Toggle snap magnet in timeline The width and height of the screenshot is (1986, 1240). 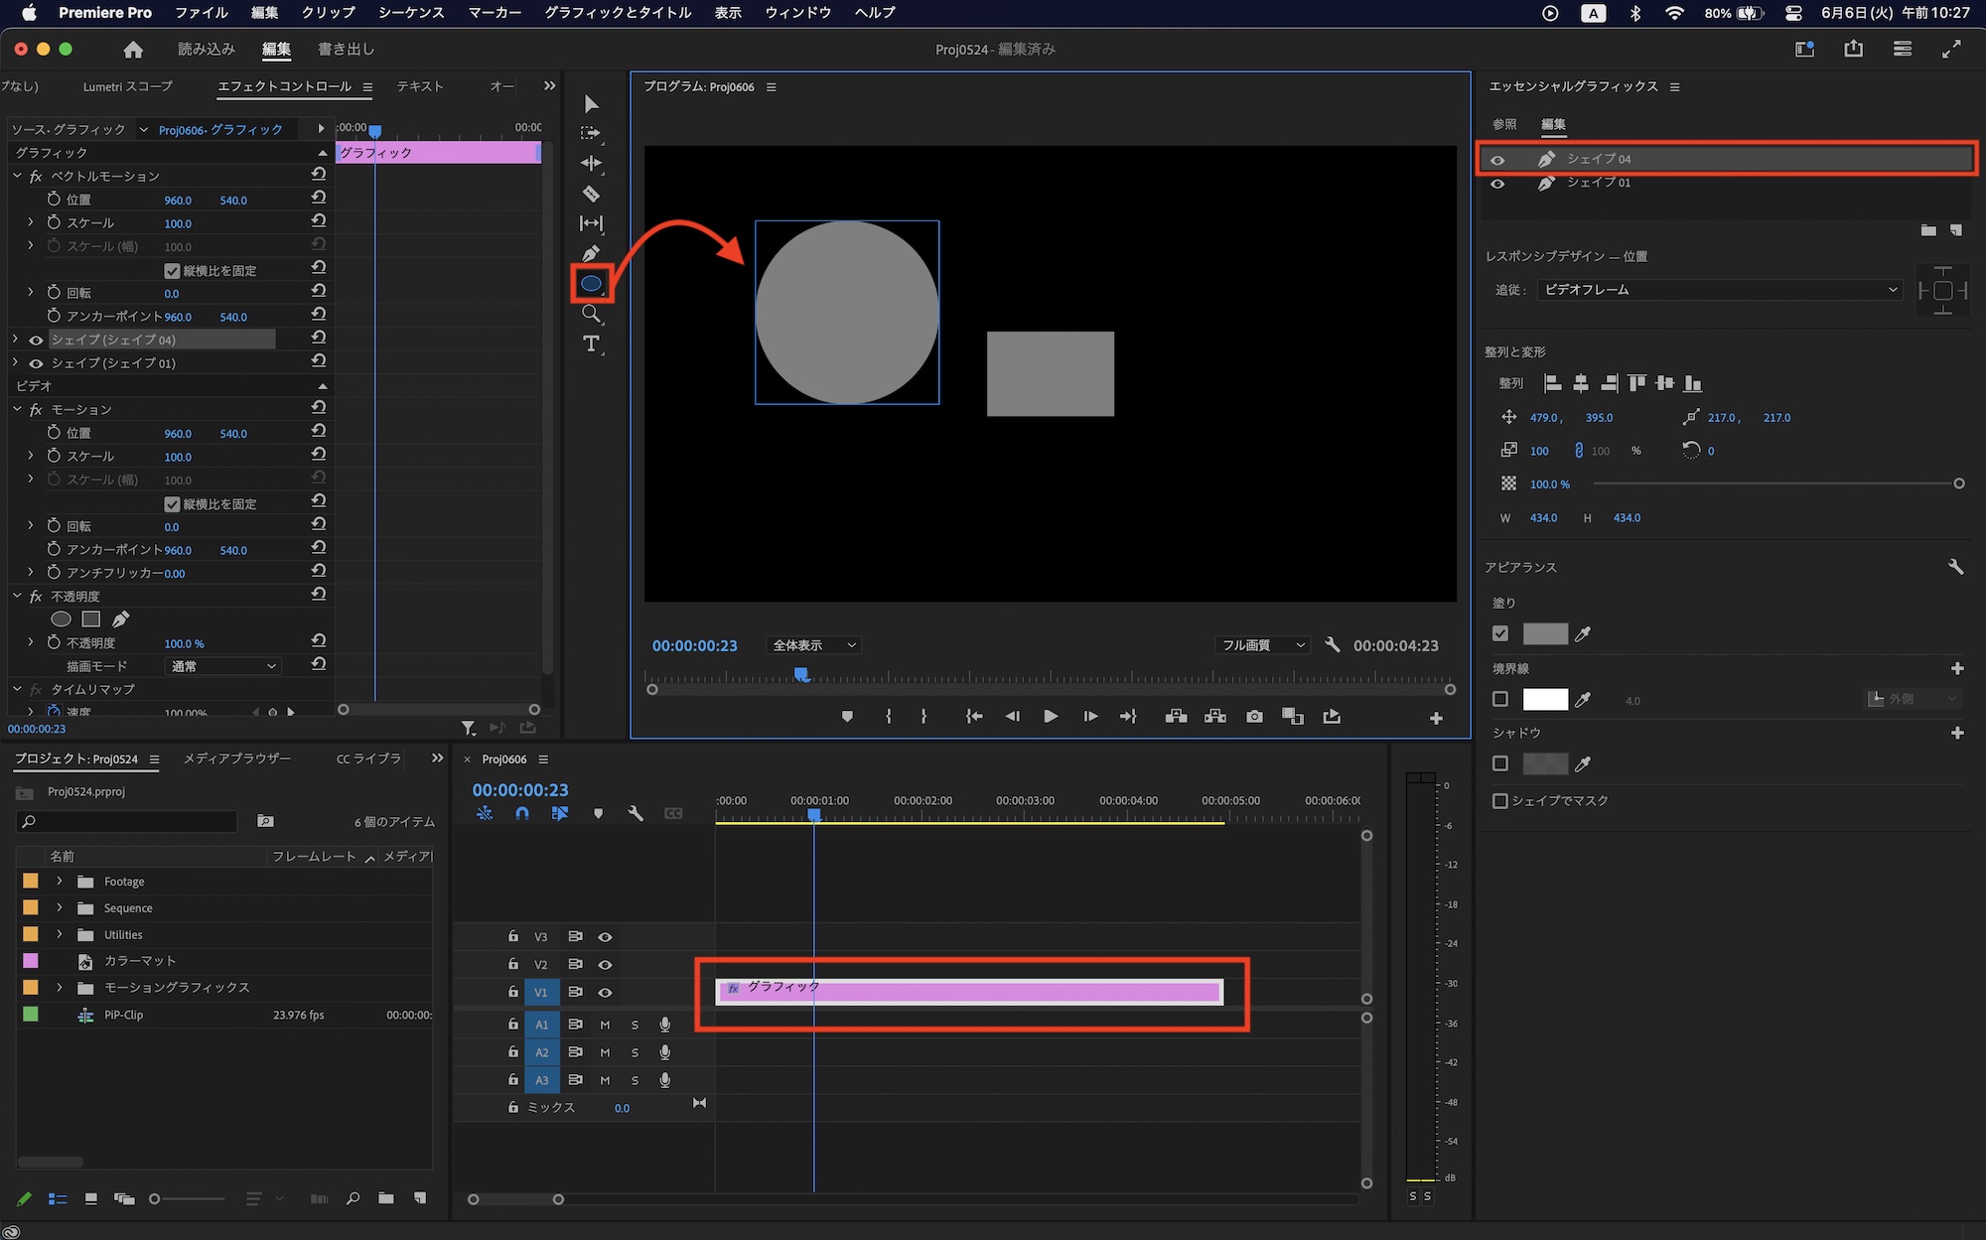point(522,813)
